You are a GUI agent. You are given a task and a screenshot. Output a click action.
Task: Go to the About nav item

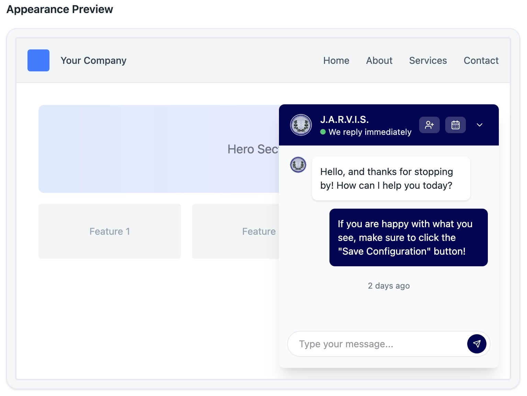click(x=379, y=60)
